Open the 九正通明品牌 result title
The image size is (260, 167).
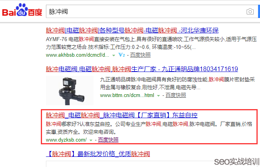(142, 69)
